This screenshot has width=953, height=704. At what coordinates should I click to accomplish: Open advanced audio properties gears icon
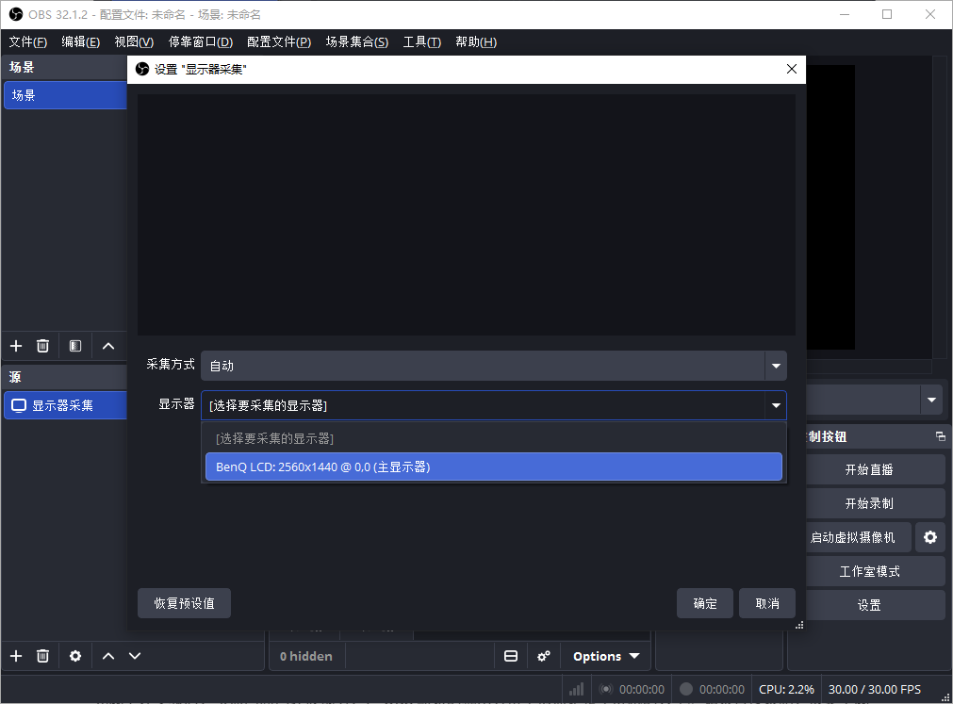pos(544,656)
